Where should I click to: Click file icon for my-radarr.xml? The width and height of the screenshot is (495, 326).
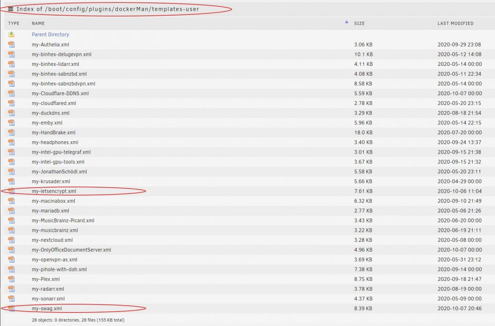pyautogui.click(x=11, y=289)
